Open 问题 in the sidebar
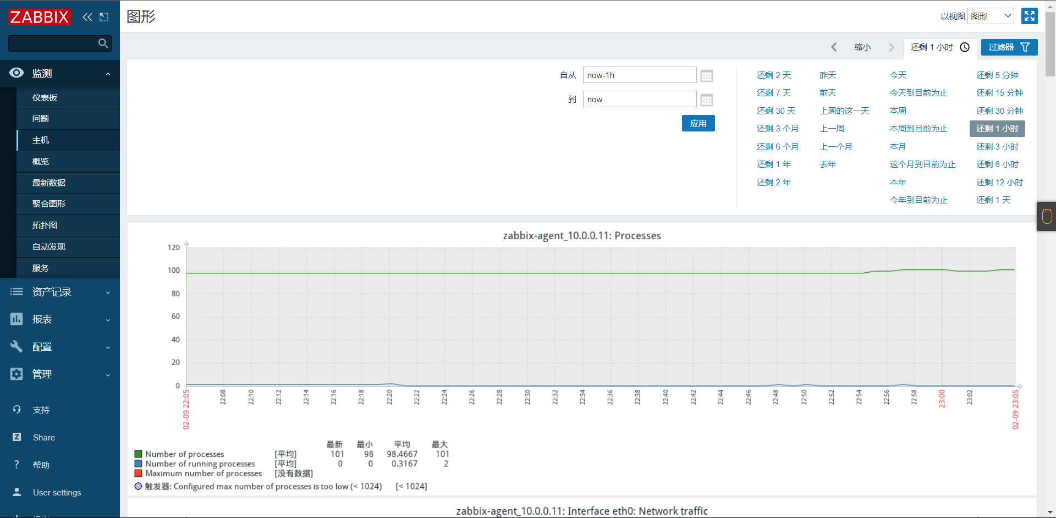The width and height of the screenshot is (1056, 518). 68,118
